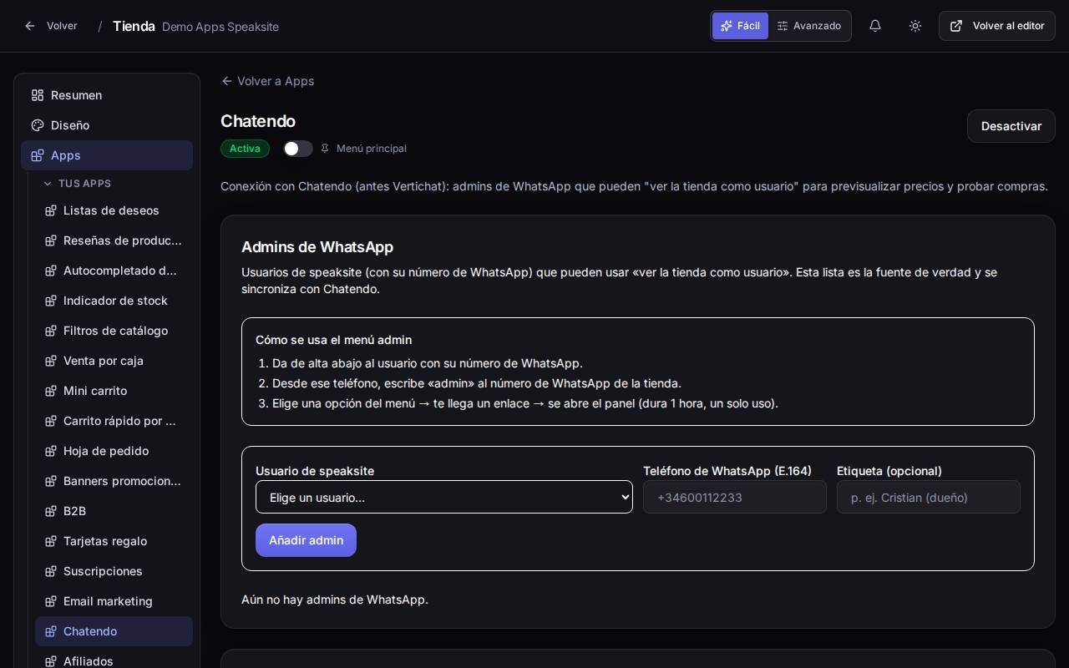Open Email marketing app
This screenshot has width=1069, height=668.
tap(114, 601)
